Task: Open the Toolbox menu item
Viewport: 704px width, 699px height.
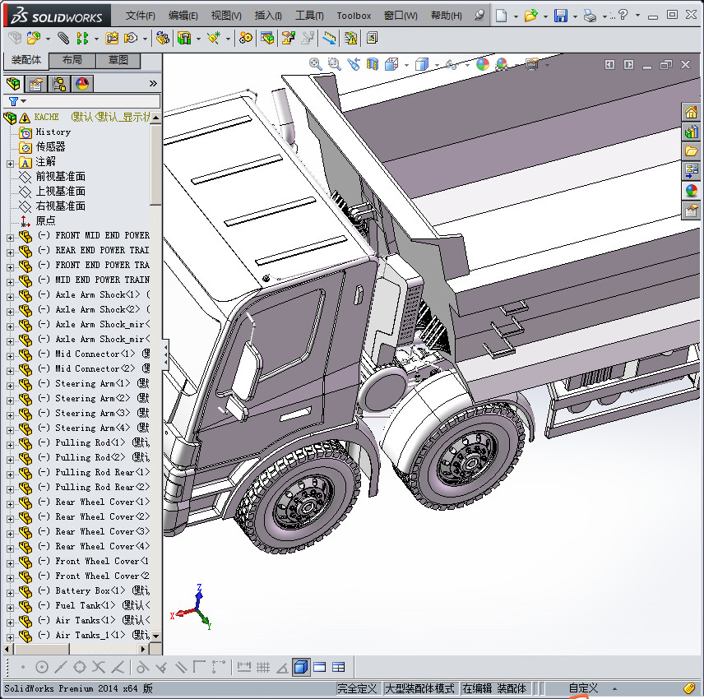Action: (x=354, y=16)
